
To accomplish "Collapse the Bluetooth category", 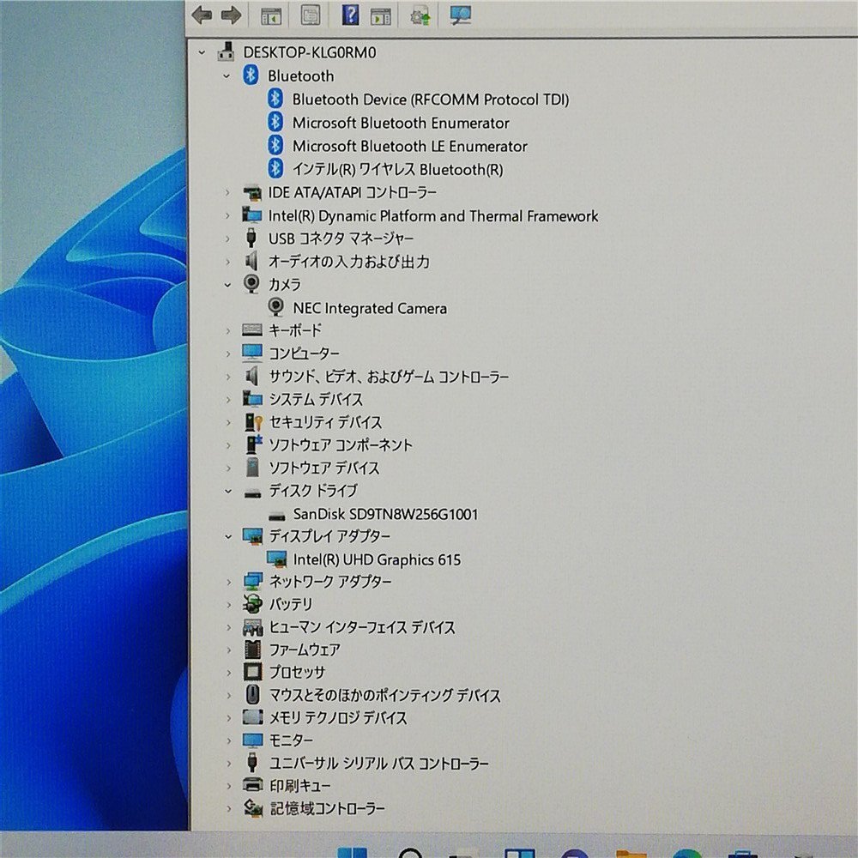I will point(227,76).
